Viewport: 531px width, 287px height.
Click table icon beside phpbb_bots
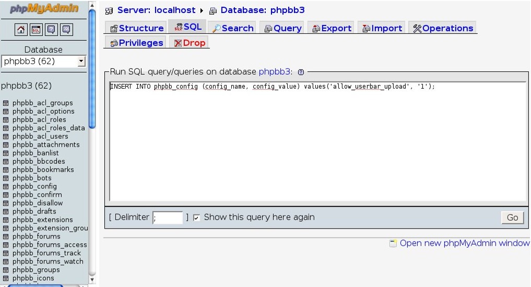tap(6, 178)
